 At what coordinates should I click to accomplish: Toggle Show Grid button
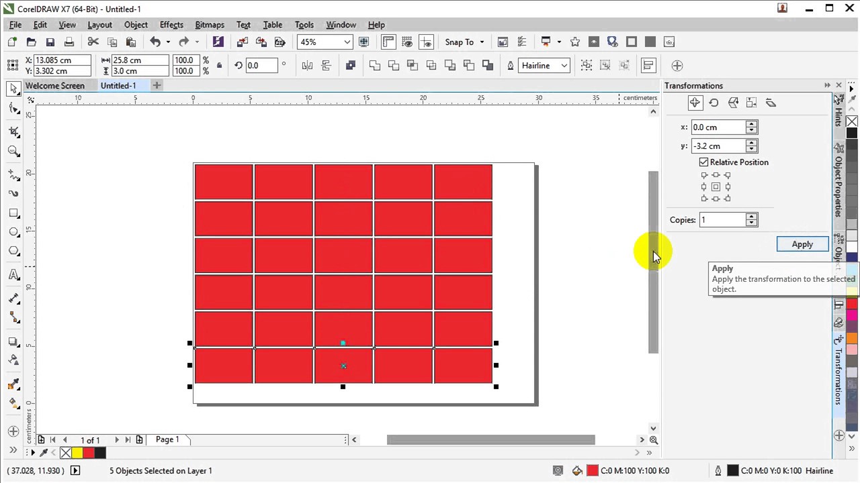407,42
